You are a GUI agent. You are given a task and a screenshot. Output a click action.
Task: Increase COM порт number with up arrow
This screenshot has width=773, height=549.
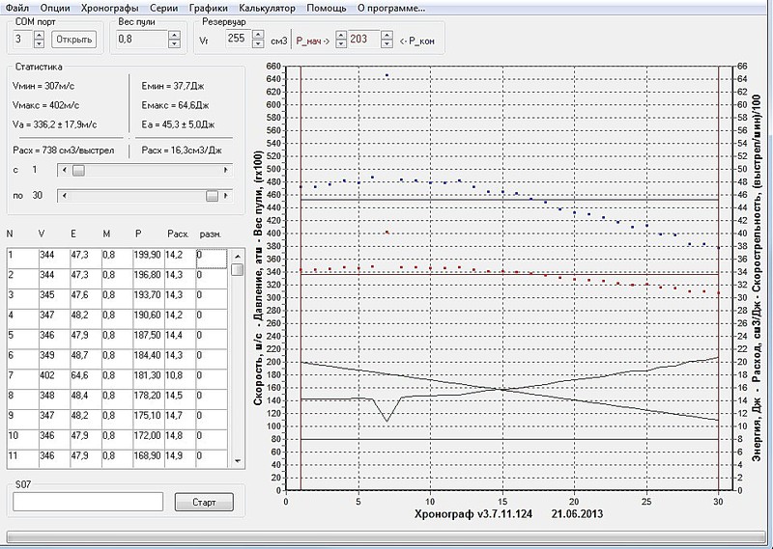[x=39, y=35]
